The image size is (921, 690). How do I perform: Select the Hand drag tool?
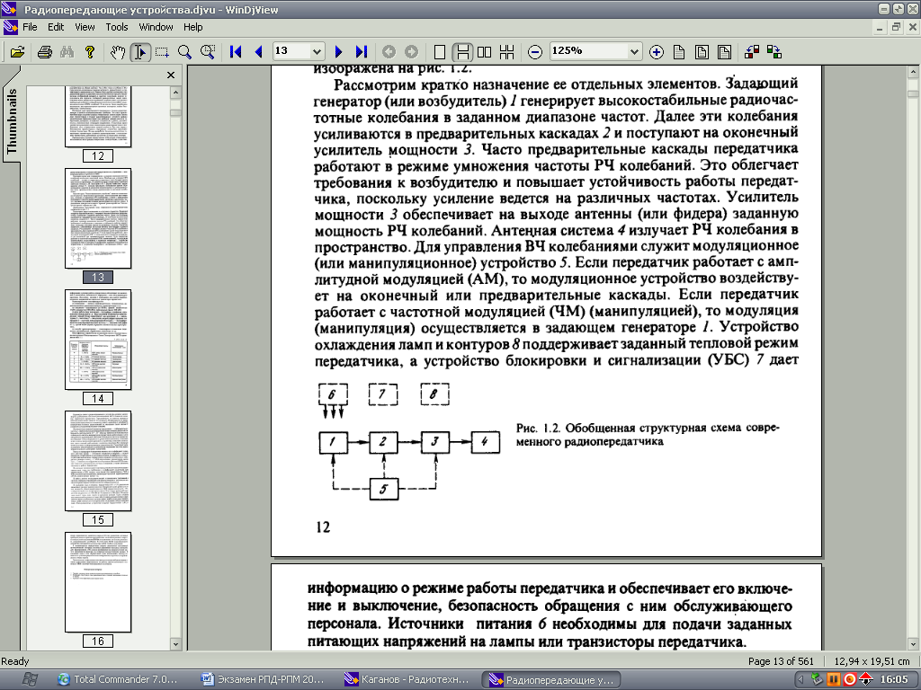(x=118, y=52)
